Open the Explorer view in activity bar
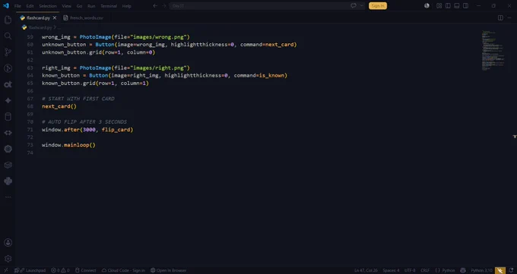 click(8, 20)
